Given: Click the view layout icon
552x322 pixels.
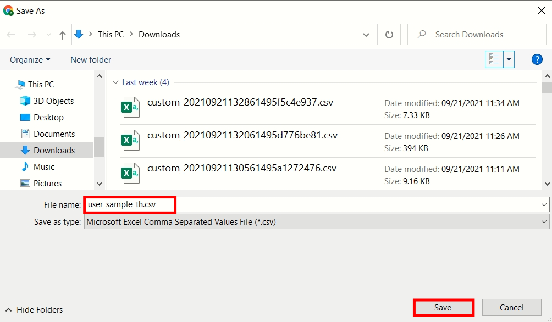Looking at the screenshot, I should [x=494, y=59].
